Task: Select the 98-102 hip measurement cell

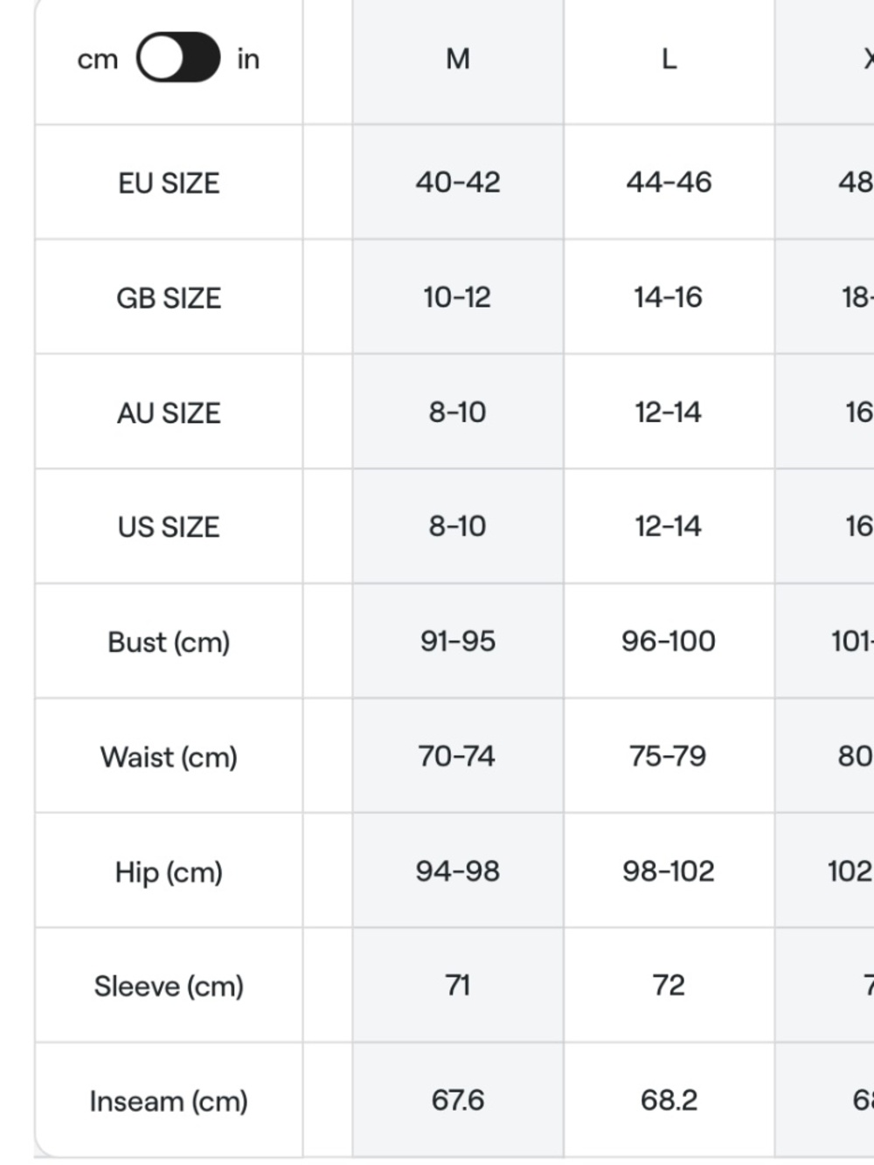Action: 669,871
